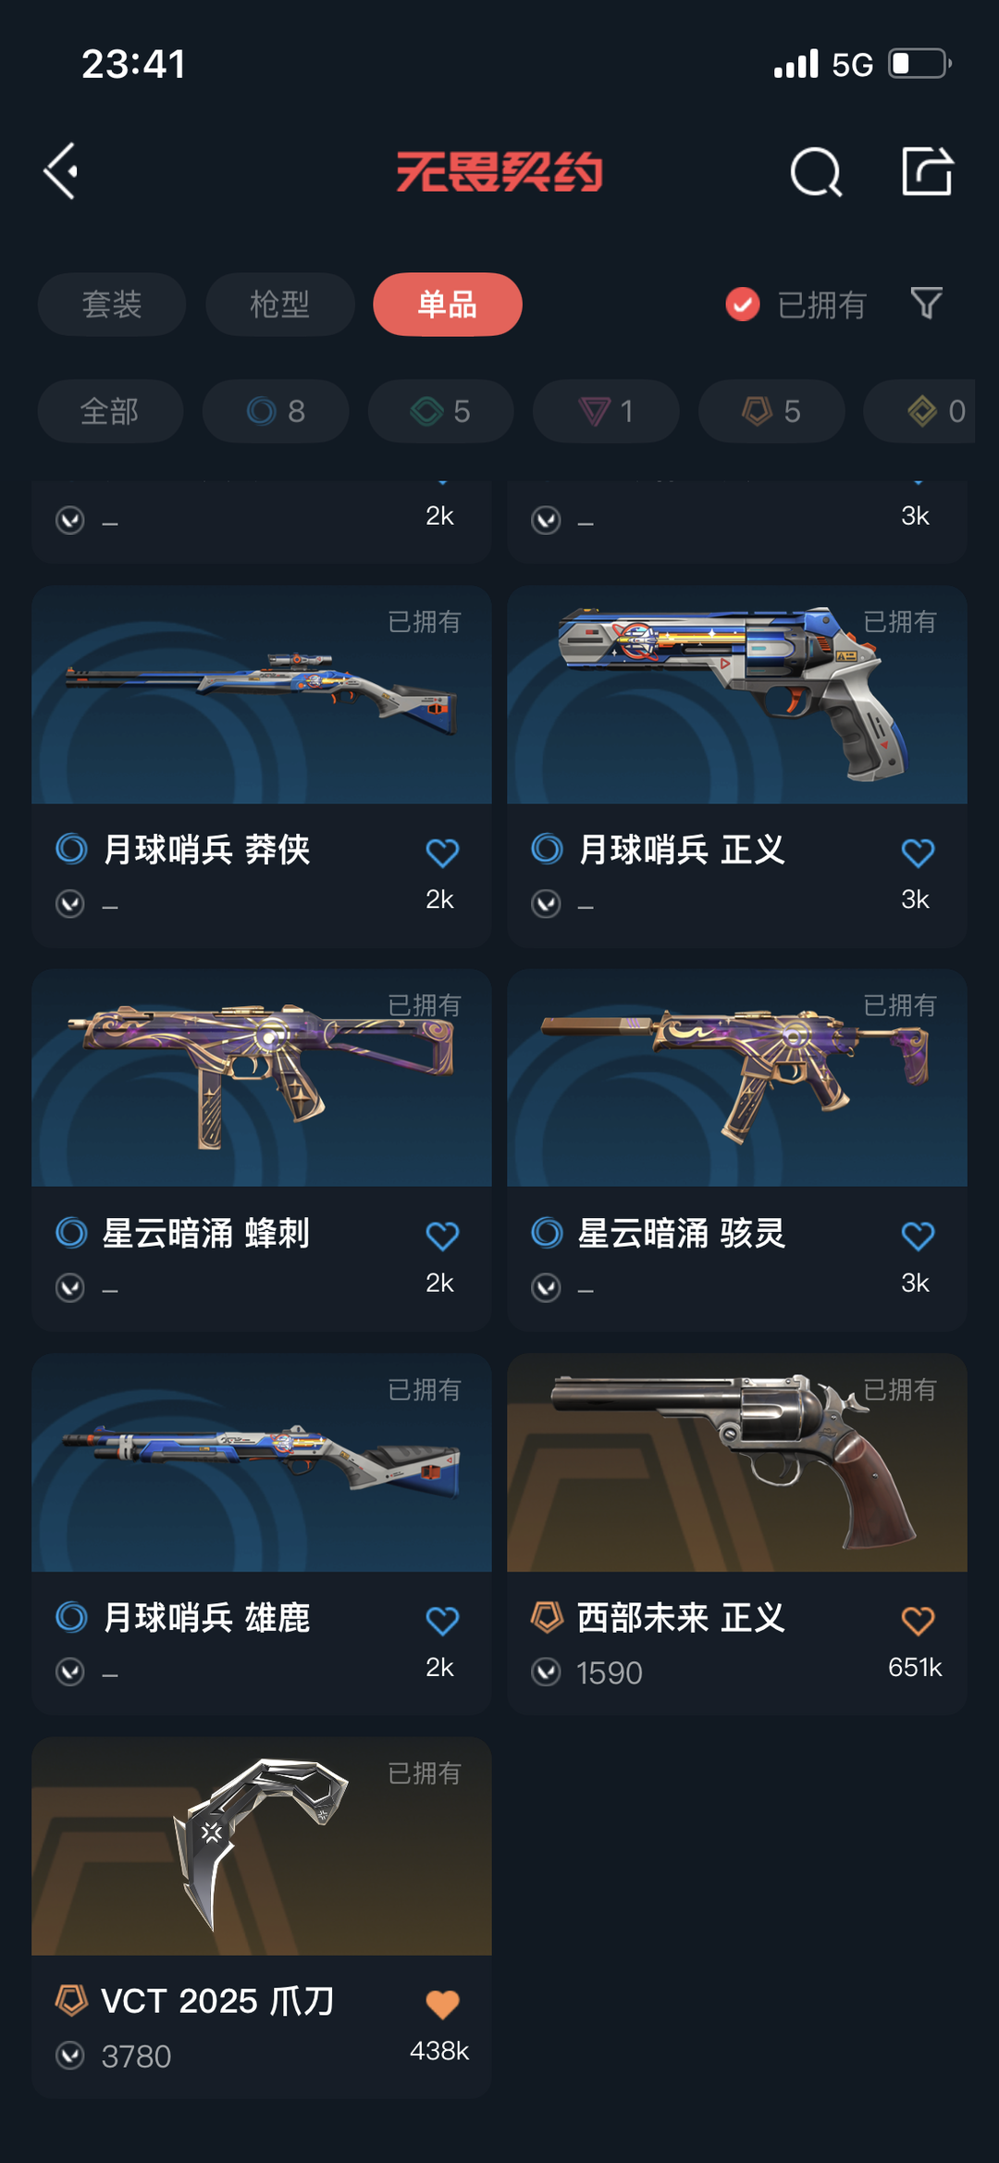Open the search magnifier icon
999x2163 pixels.
816,171
